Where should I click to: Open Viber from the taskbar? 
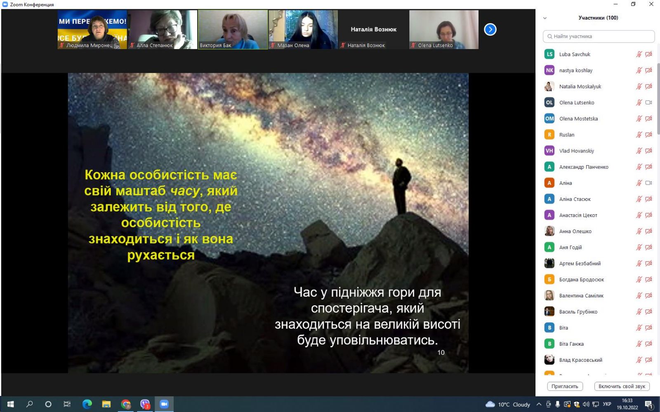click(x=145, y=404)
